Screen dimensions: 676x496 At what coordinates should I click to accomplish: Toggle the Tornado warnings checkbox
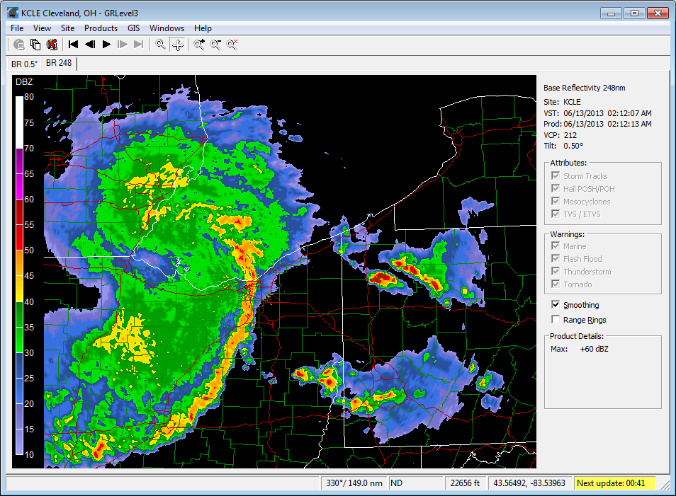[556, 284]
